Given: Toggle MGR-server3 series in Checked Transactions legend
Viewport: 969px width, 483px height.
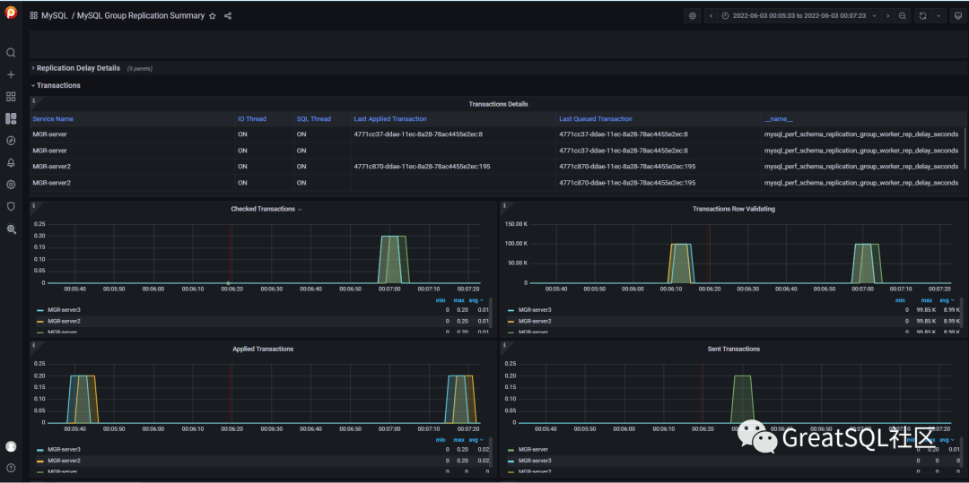Looking at the screenshot, I should tap(64, 310).
